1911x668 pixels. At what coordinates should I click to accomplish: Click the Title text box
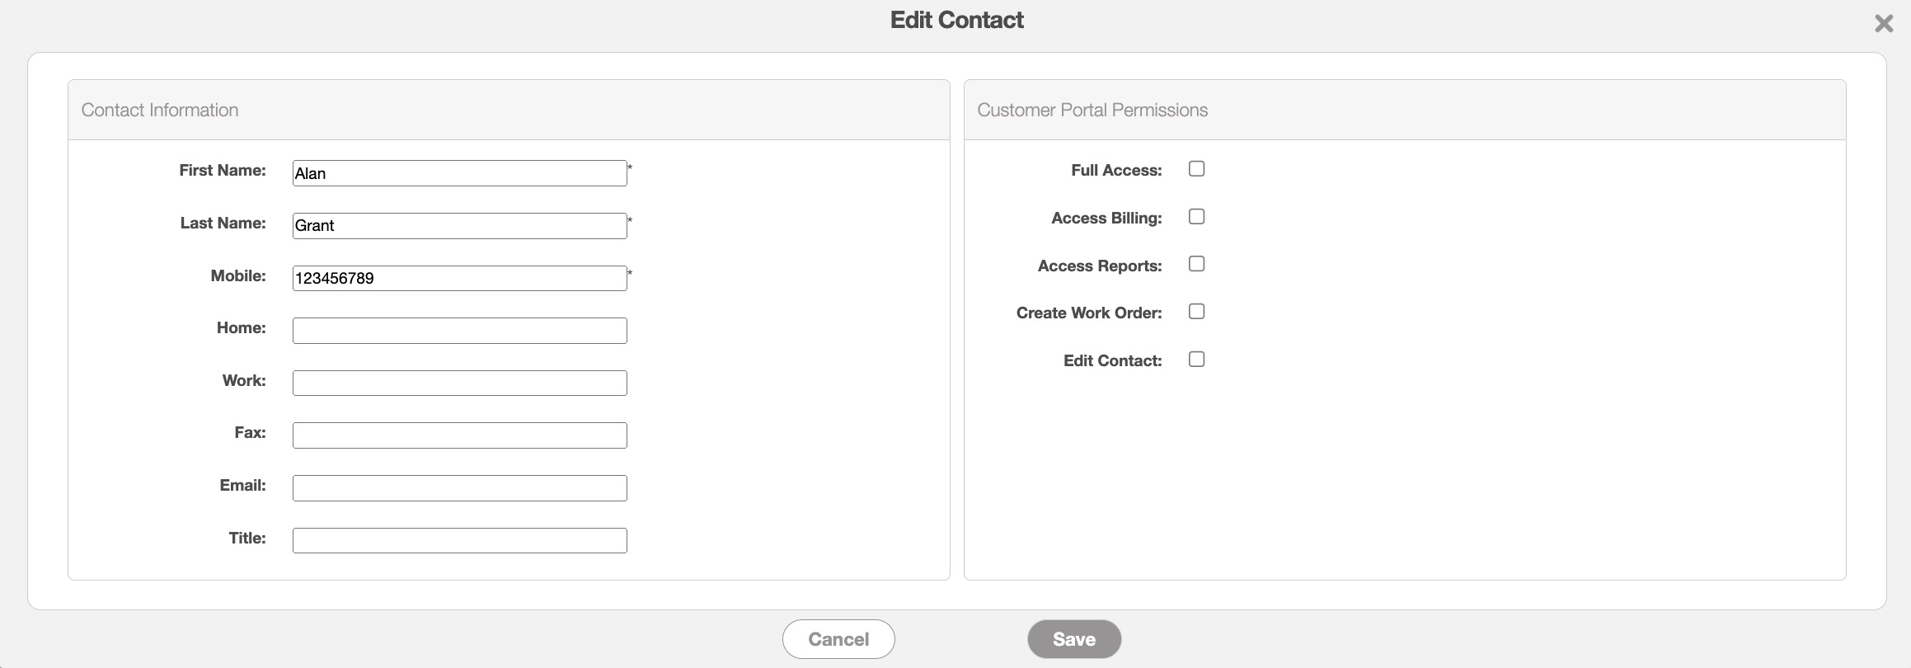coord(459,540)
